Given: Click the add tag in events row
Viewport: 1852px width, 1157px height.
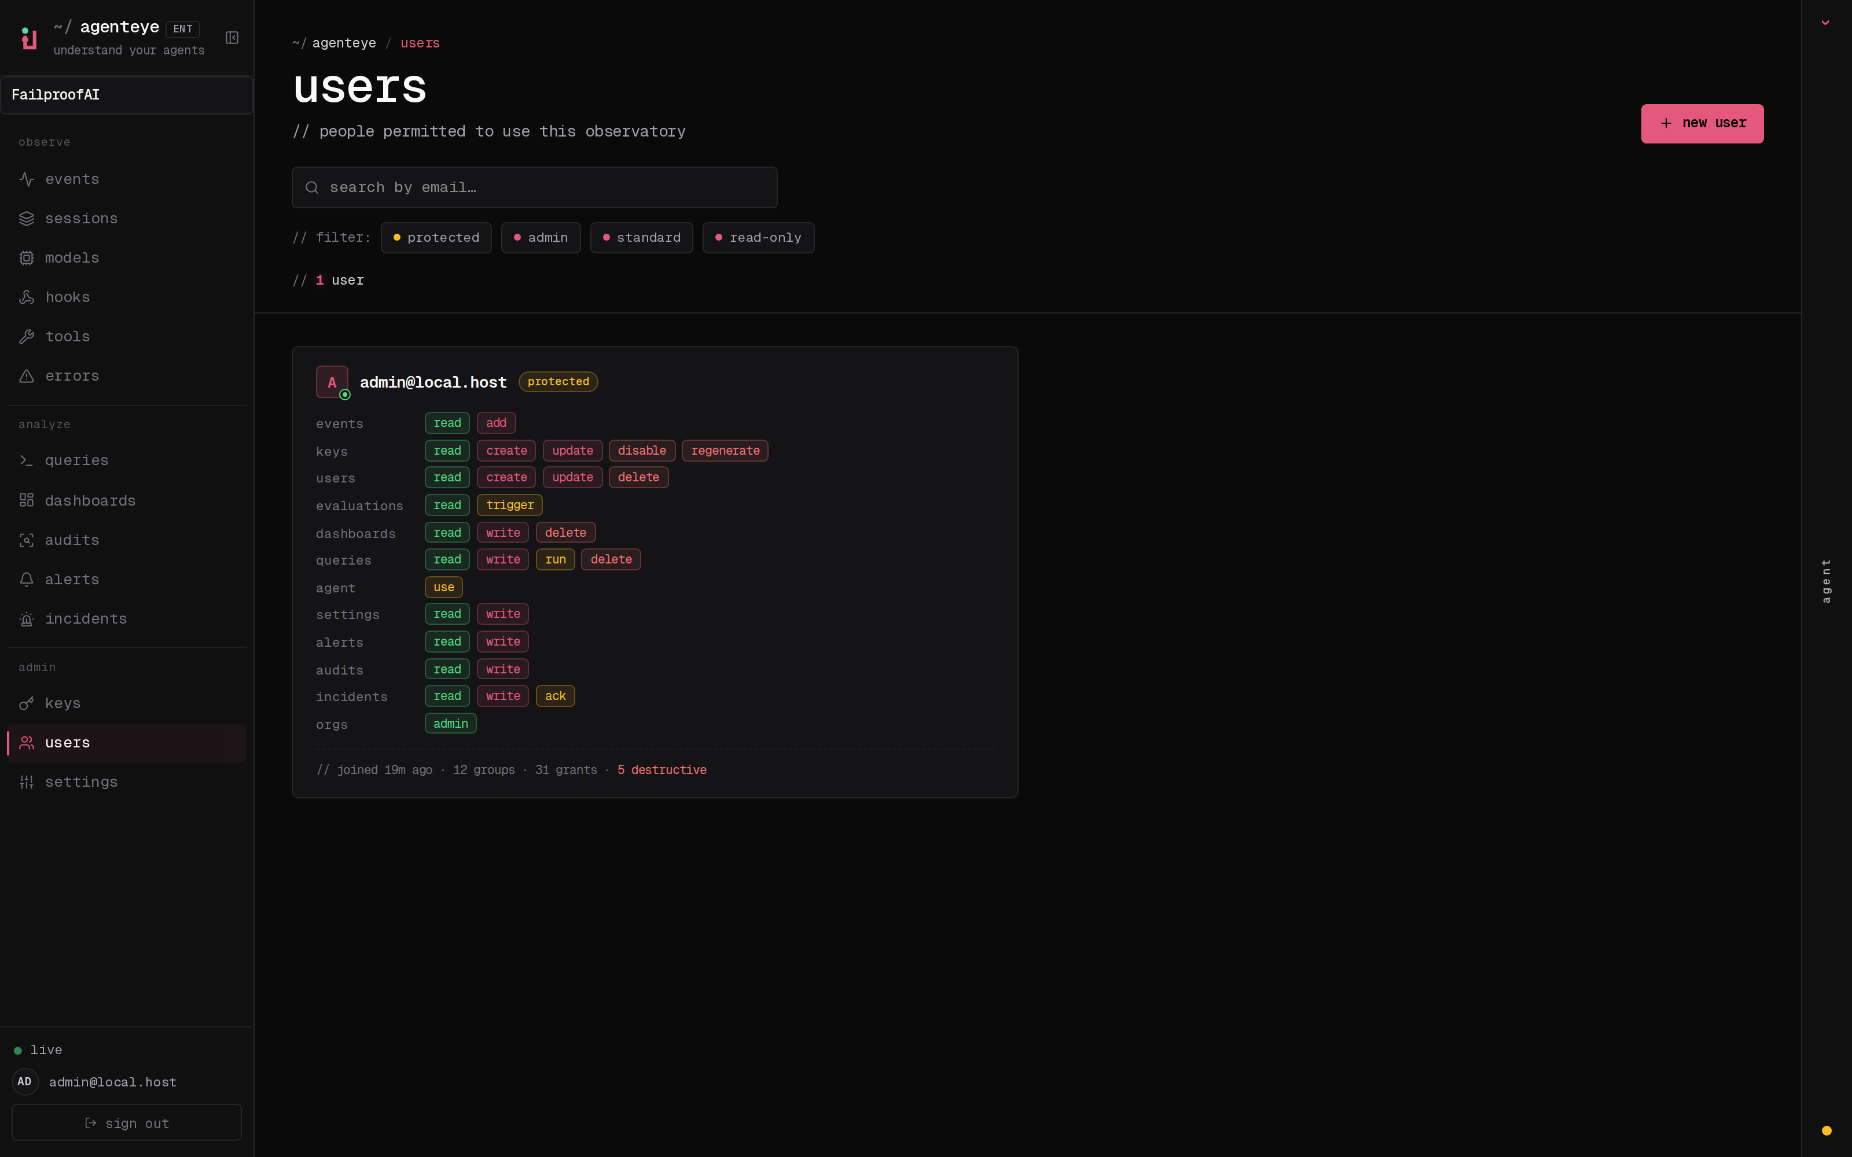Looking at the screenshot, I should click(x=496, y=423).
